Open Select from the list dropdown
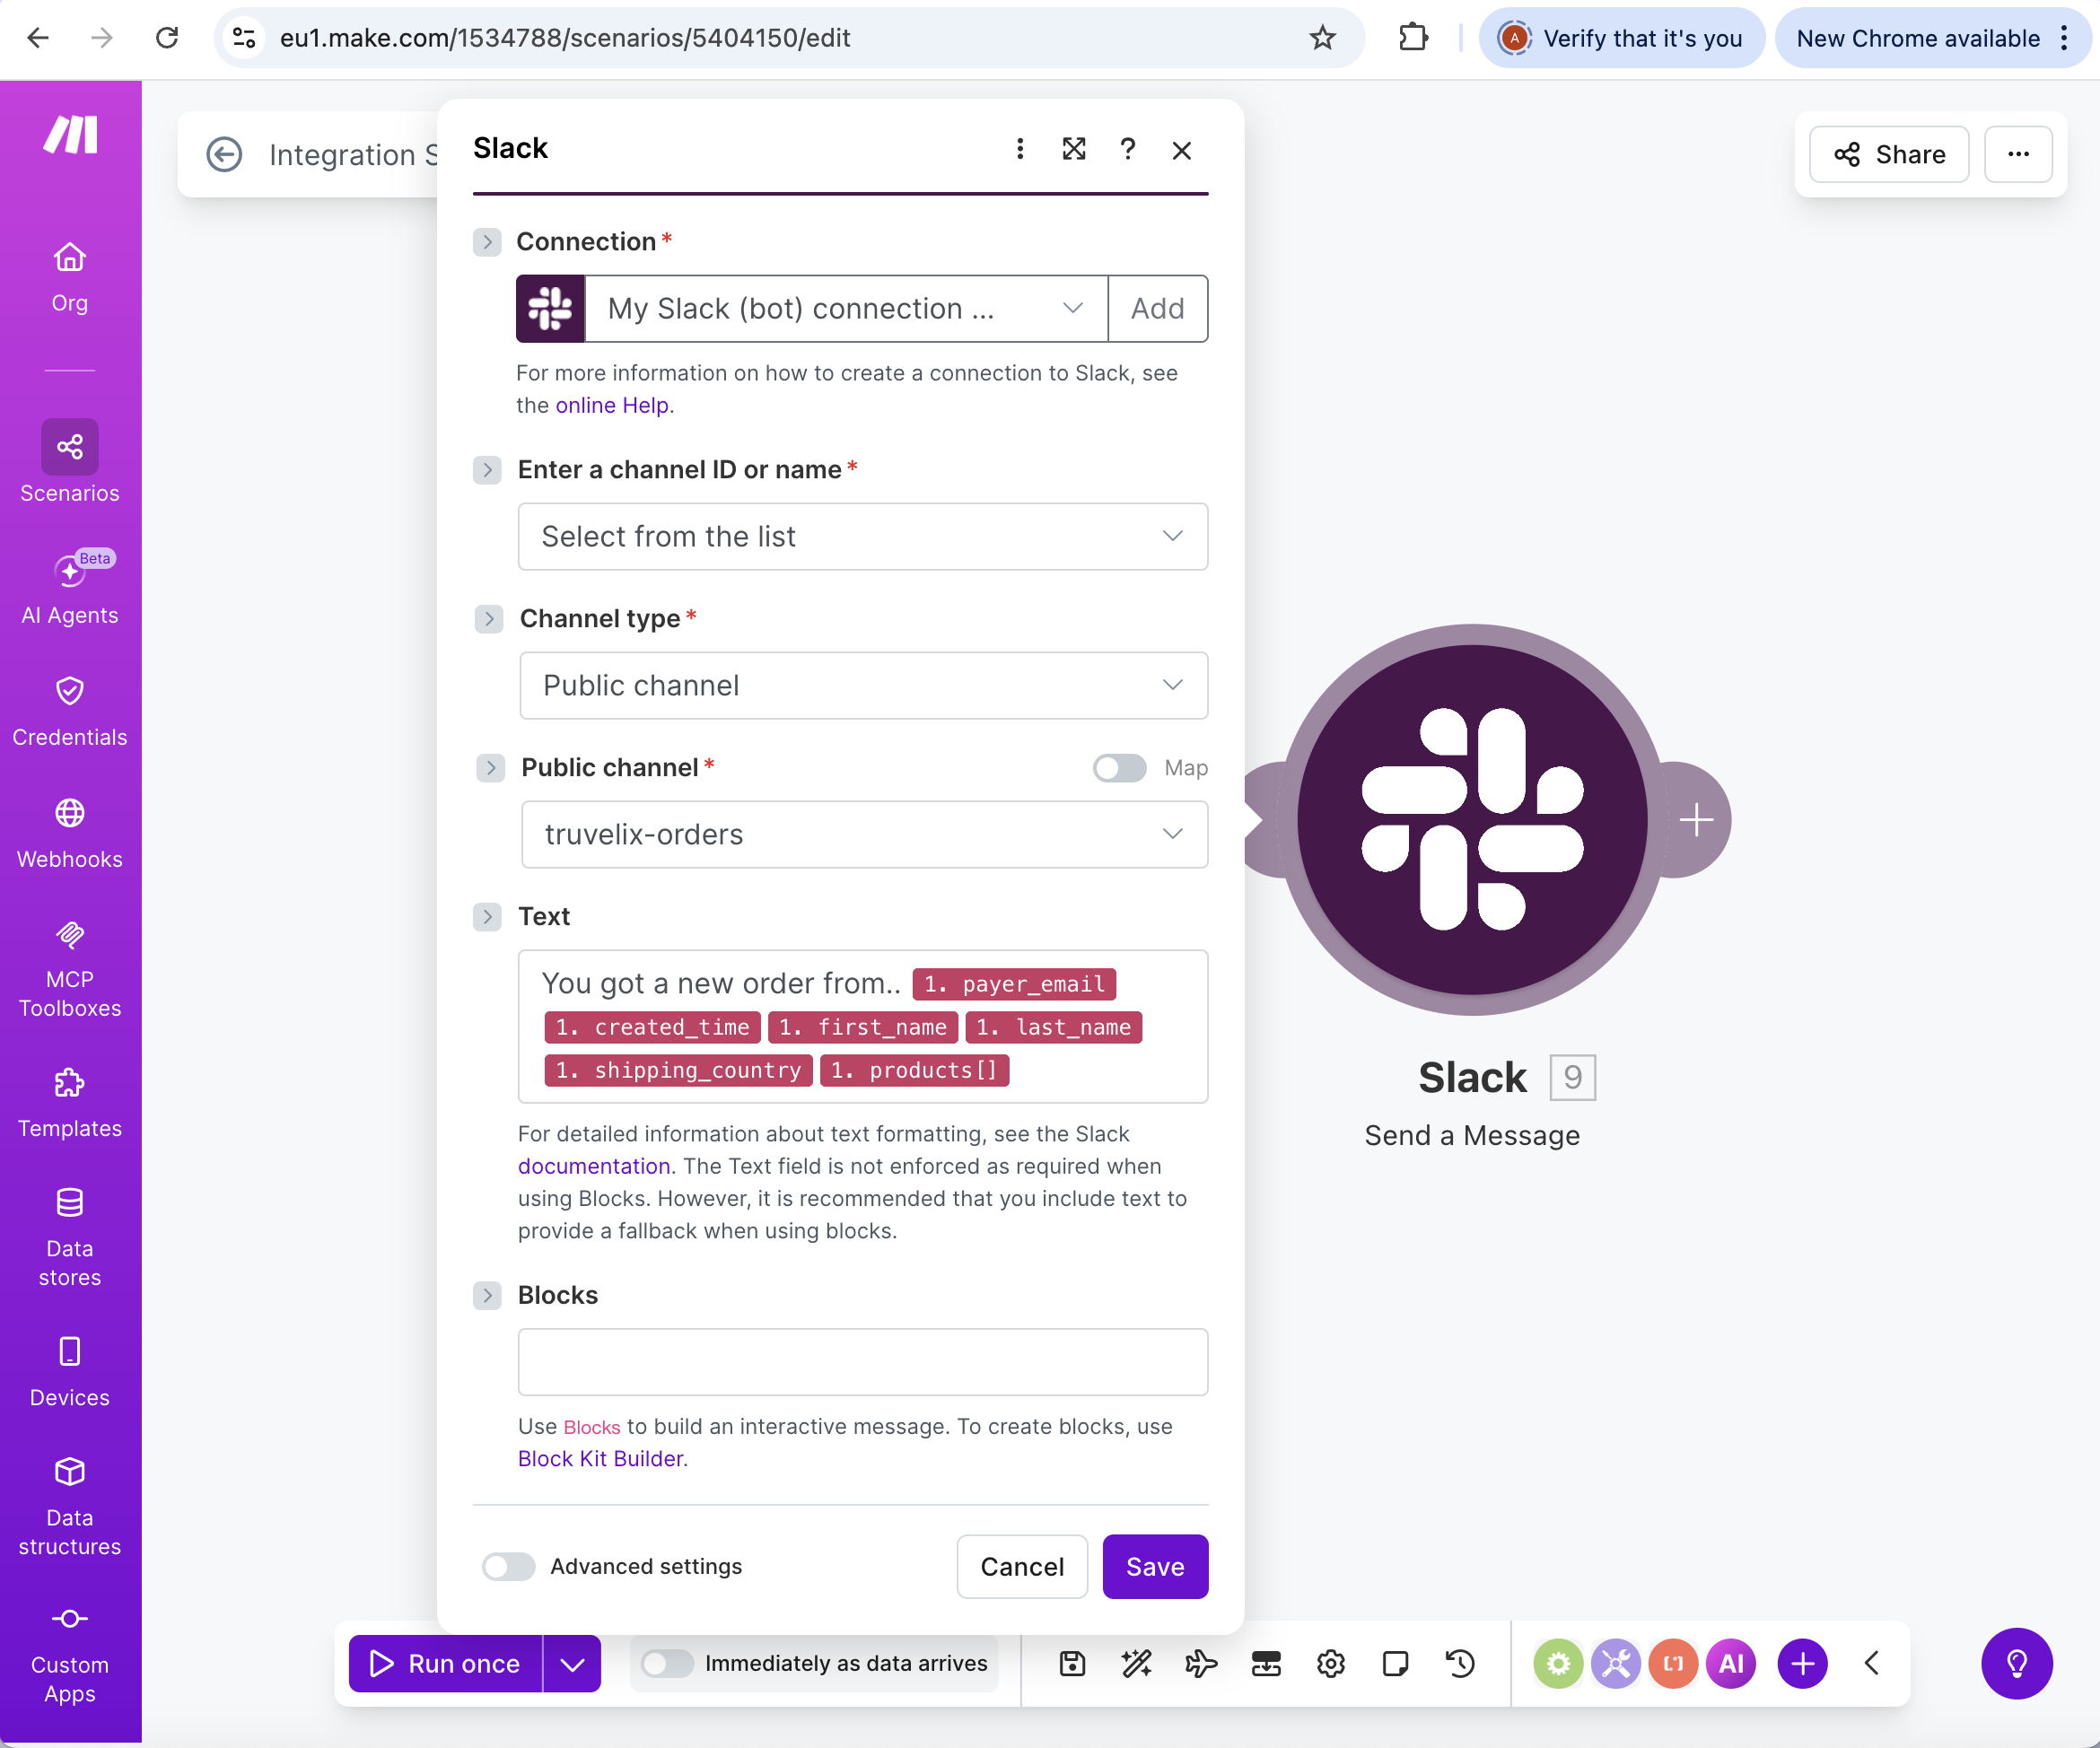The image size is (2100, 1748). coord(862,536)
